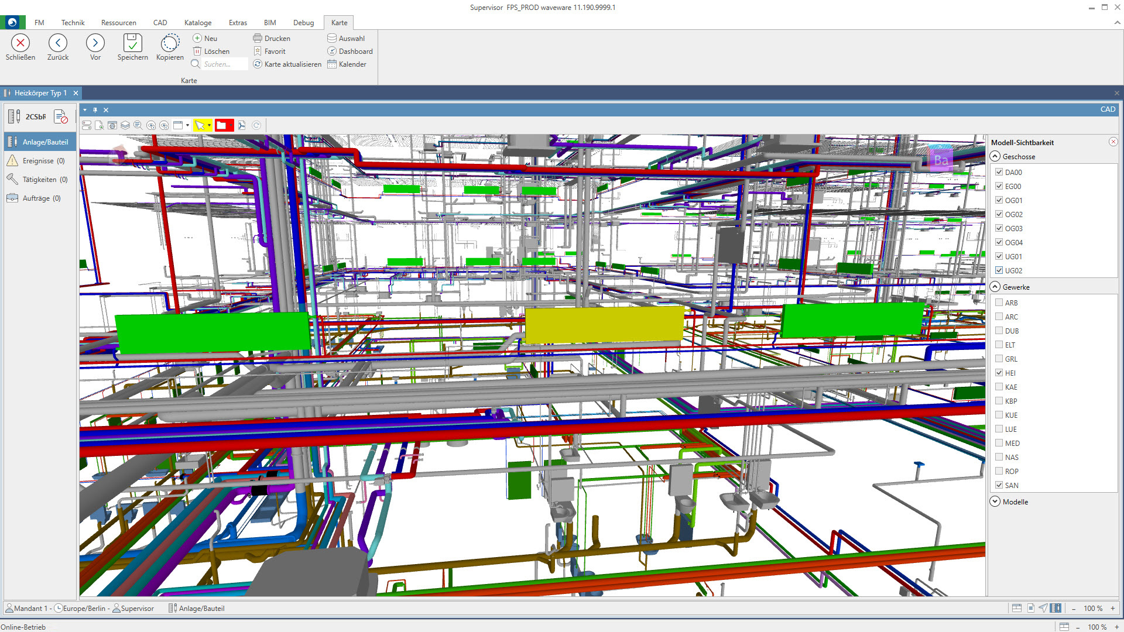This screenshot has width=1124, height=632.
Task: Click the search-list magnifier icon in CAD toolbar
Action: [138, 125]
